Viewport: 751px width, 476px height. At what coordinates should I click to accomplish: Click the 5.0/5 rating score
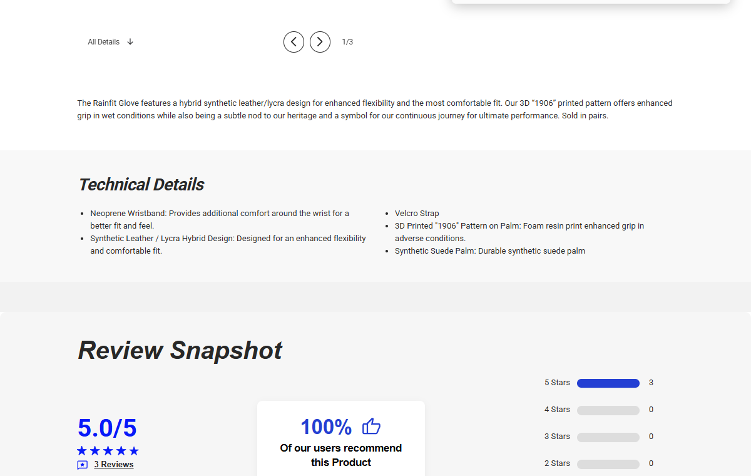tap(107, 428)
